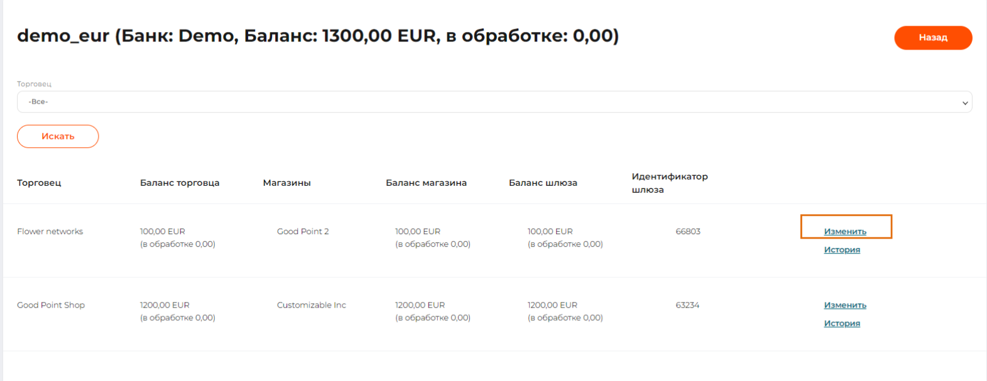The width and height of the screenshot is (987, 381).
Task: Open История for Good Point Shop
Action: click(842, 323)
